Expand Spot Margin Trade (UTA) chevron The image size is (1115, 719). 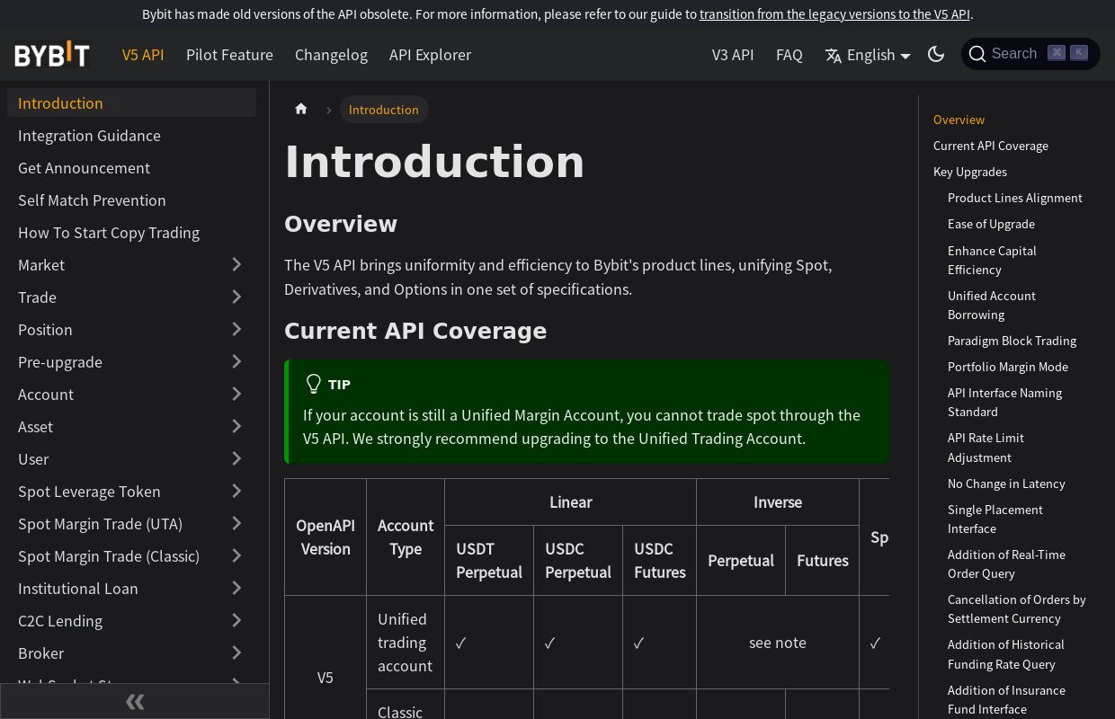[x=236, y=523]
